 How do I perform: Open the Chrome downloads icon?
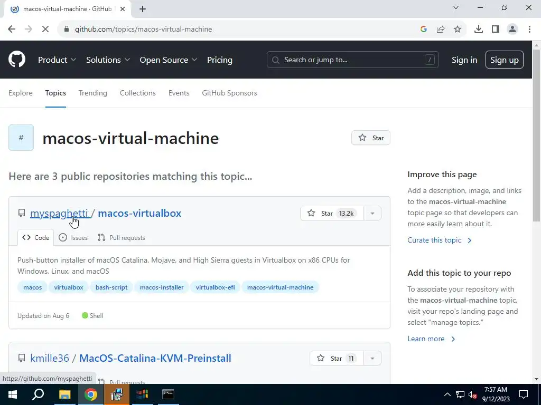tap(479, 30)
